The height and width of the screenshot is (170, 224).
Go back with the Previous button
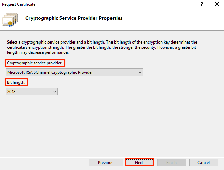(x=105, y=162)
